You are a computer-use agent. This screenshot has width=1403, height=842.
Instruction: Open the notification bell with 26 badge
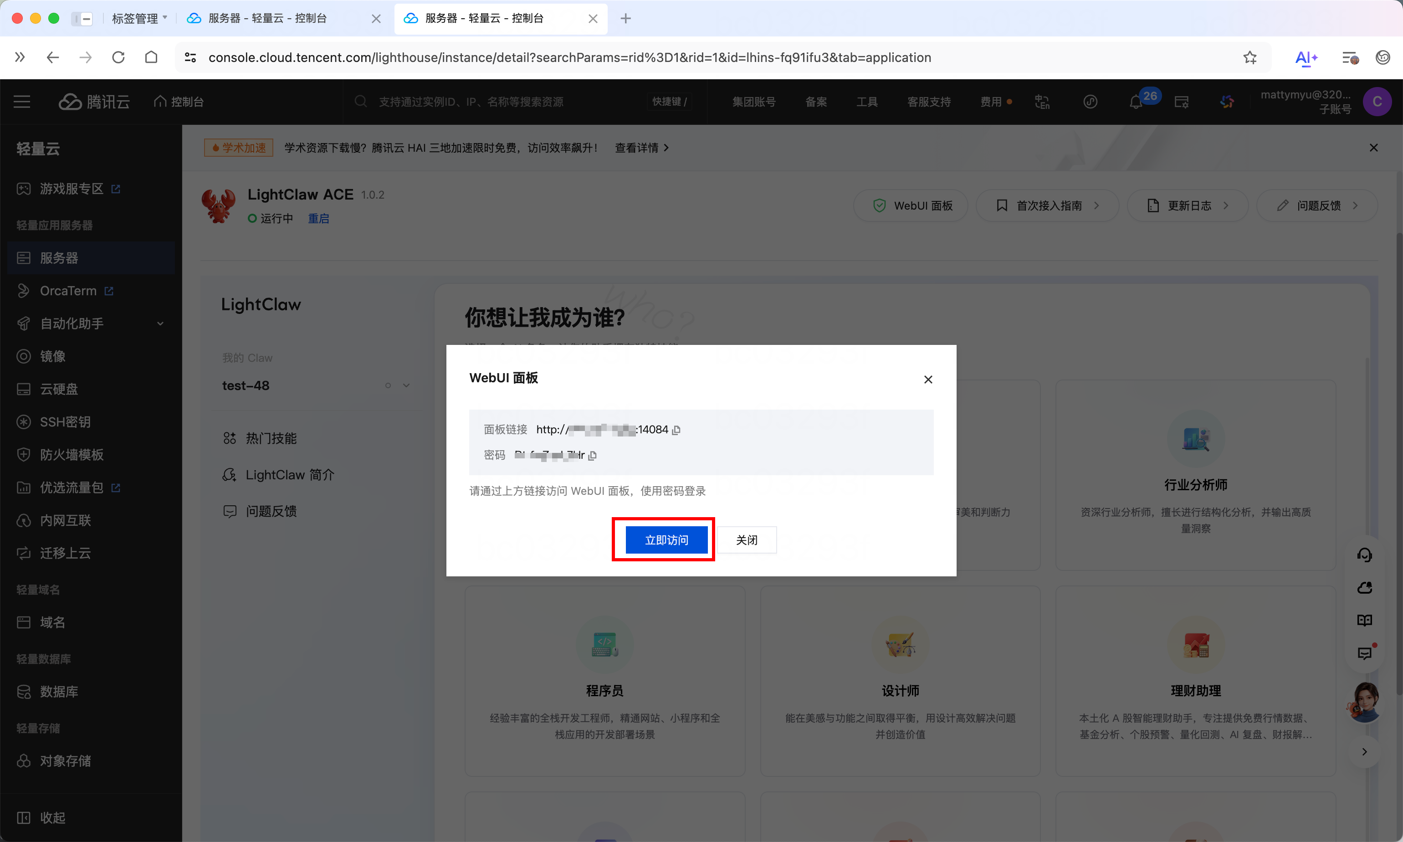(x=1136, y=102)
